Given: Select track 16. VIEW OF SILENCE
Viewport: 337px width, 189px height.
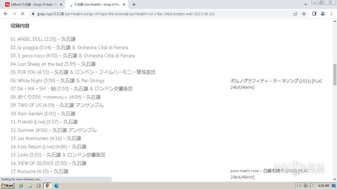Looking at the screenshot, I should point(48,163).
